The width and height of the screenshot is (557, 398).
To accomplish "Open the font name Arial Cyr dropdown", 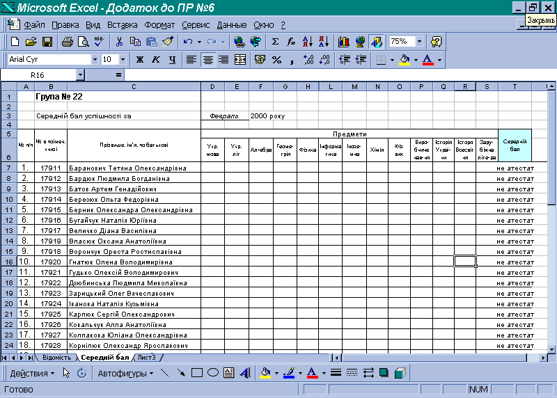I will coord(95,60).
